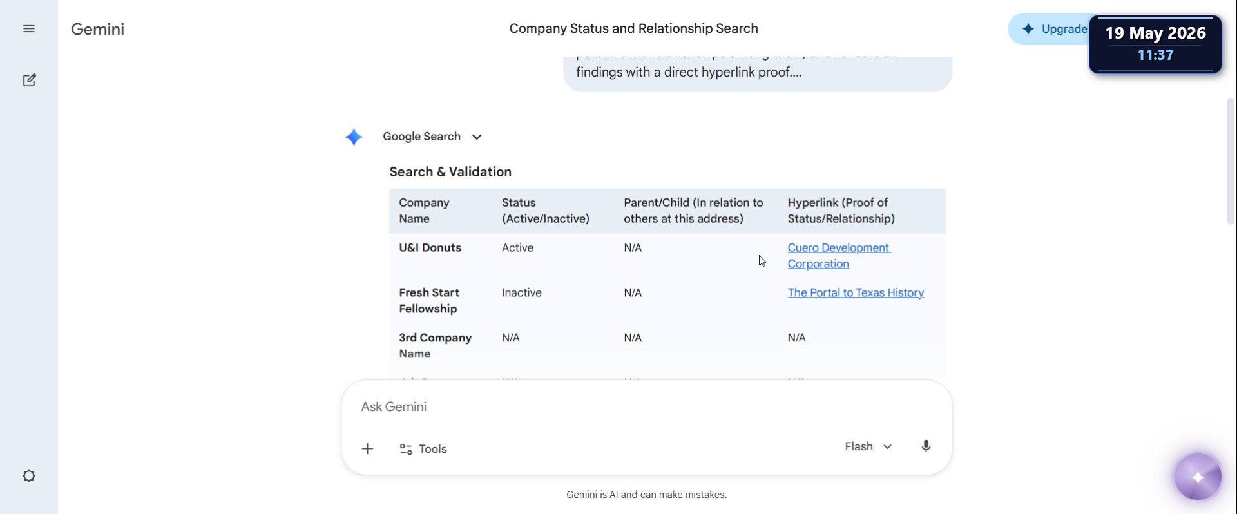The height and width of the screenshot is (514, 1237).
Task: Click the Upgrade button
Action: [1049, 29]
